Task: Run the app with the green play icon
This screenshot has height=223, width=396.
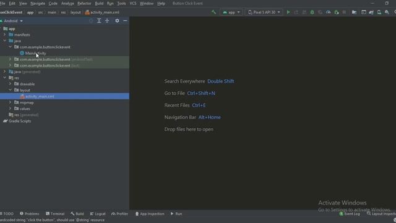Action: click(288, 12)
